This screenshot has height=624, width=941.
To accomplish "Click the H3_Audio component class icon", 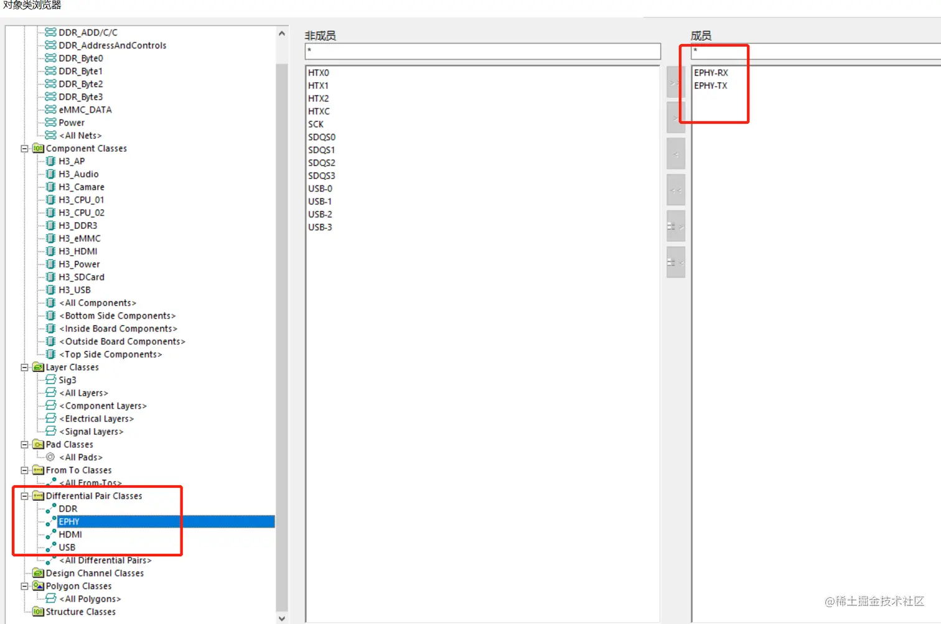I will [x=51, y=174].
